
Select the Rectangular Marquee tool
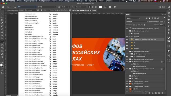coord(2,17)
